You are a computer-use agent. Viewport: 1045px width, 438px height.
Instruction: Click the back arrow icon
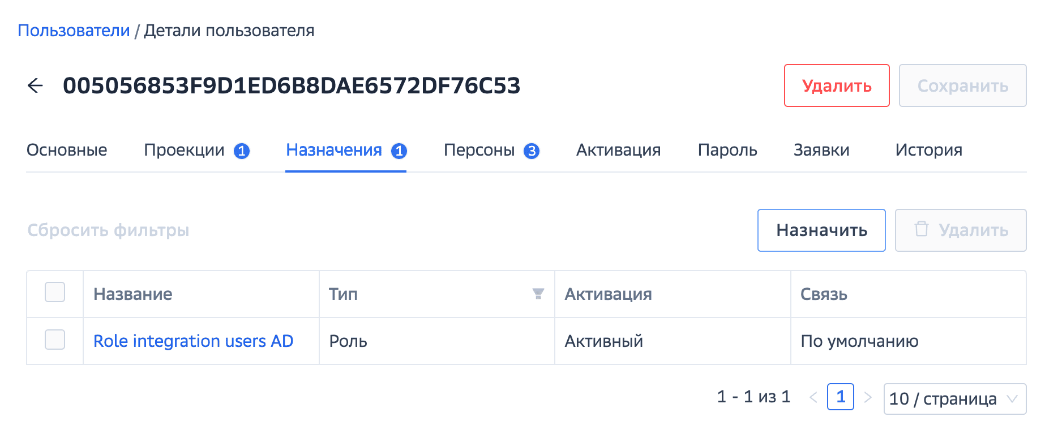[35, 86]
